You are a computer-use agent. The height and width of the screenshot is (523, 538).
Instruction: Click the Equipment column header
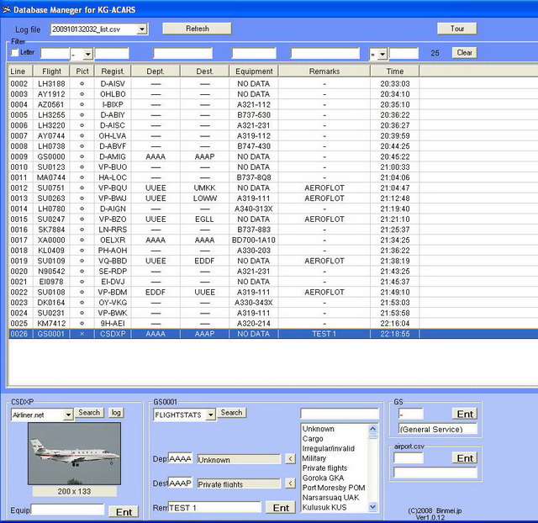pos(254,71)
